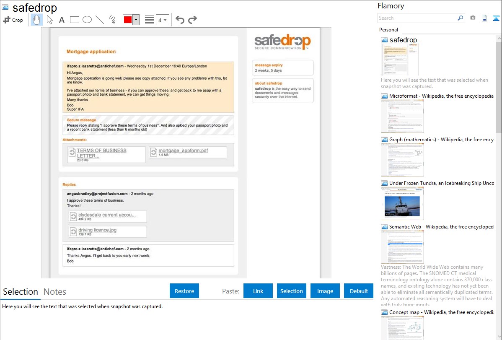Click the safedrop window title icon
The width and height of the screenshot is (502, 340).
point(5,7)
